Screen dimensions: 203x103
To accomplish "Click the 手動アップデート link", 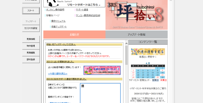I will [59, 27].
